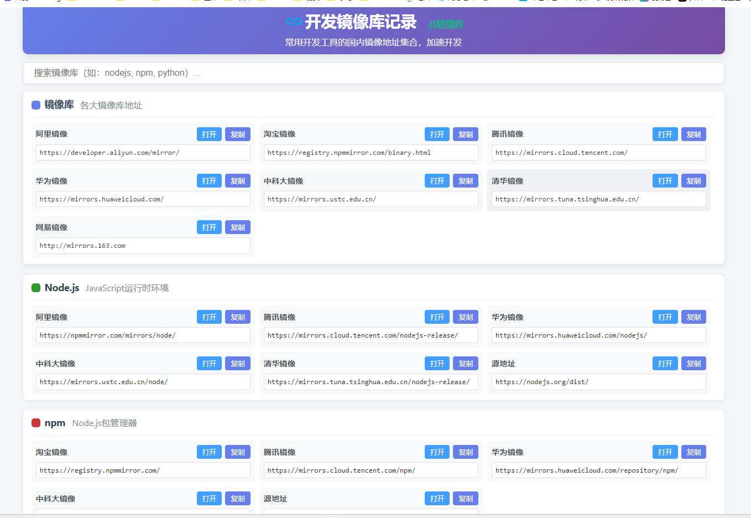This screenshot has height=518, width=751.
Task: Click the blue 镜像库 section color square
Action: pyautogui.click(x=36, y=105)
